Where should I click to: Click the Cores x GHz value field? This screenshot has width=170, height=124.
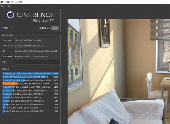pyautogui.click(x=37, y=46)
